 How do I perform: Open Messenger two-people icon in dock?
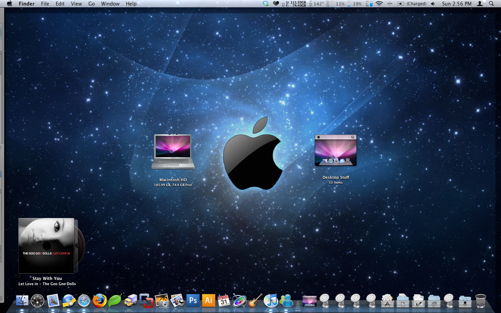286,300
